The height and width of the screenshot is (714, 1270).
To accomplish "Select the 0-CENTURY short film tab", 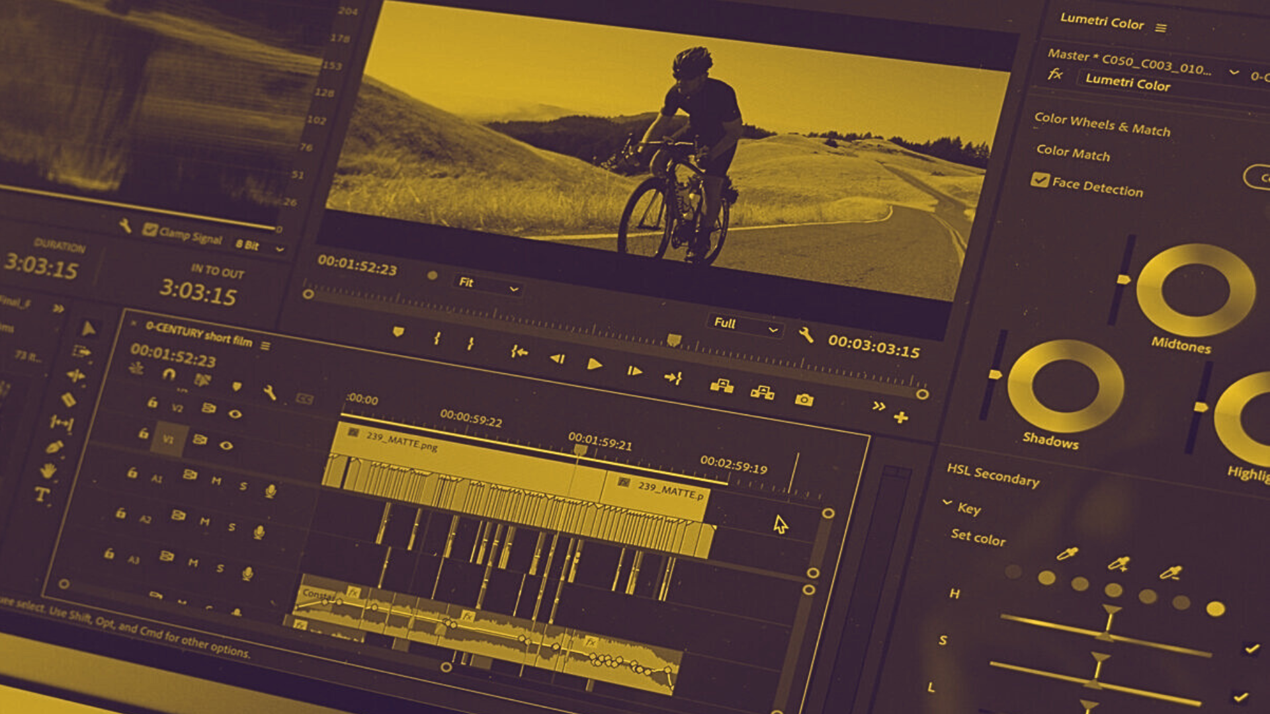I will (199, 334).
